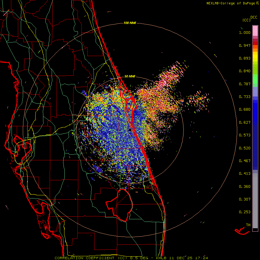Click the light pink segment of color bar
This screenshot has height=260, width=260.
pos(255,31)
